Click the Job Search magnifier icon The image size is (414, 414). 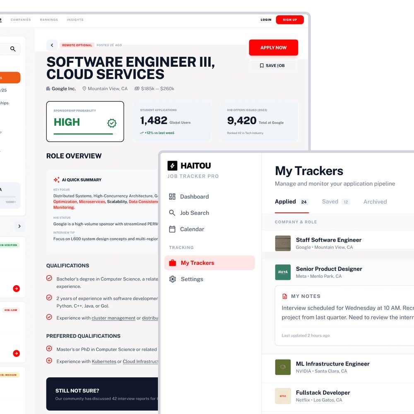tap(172, 213)
